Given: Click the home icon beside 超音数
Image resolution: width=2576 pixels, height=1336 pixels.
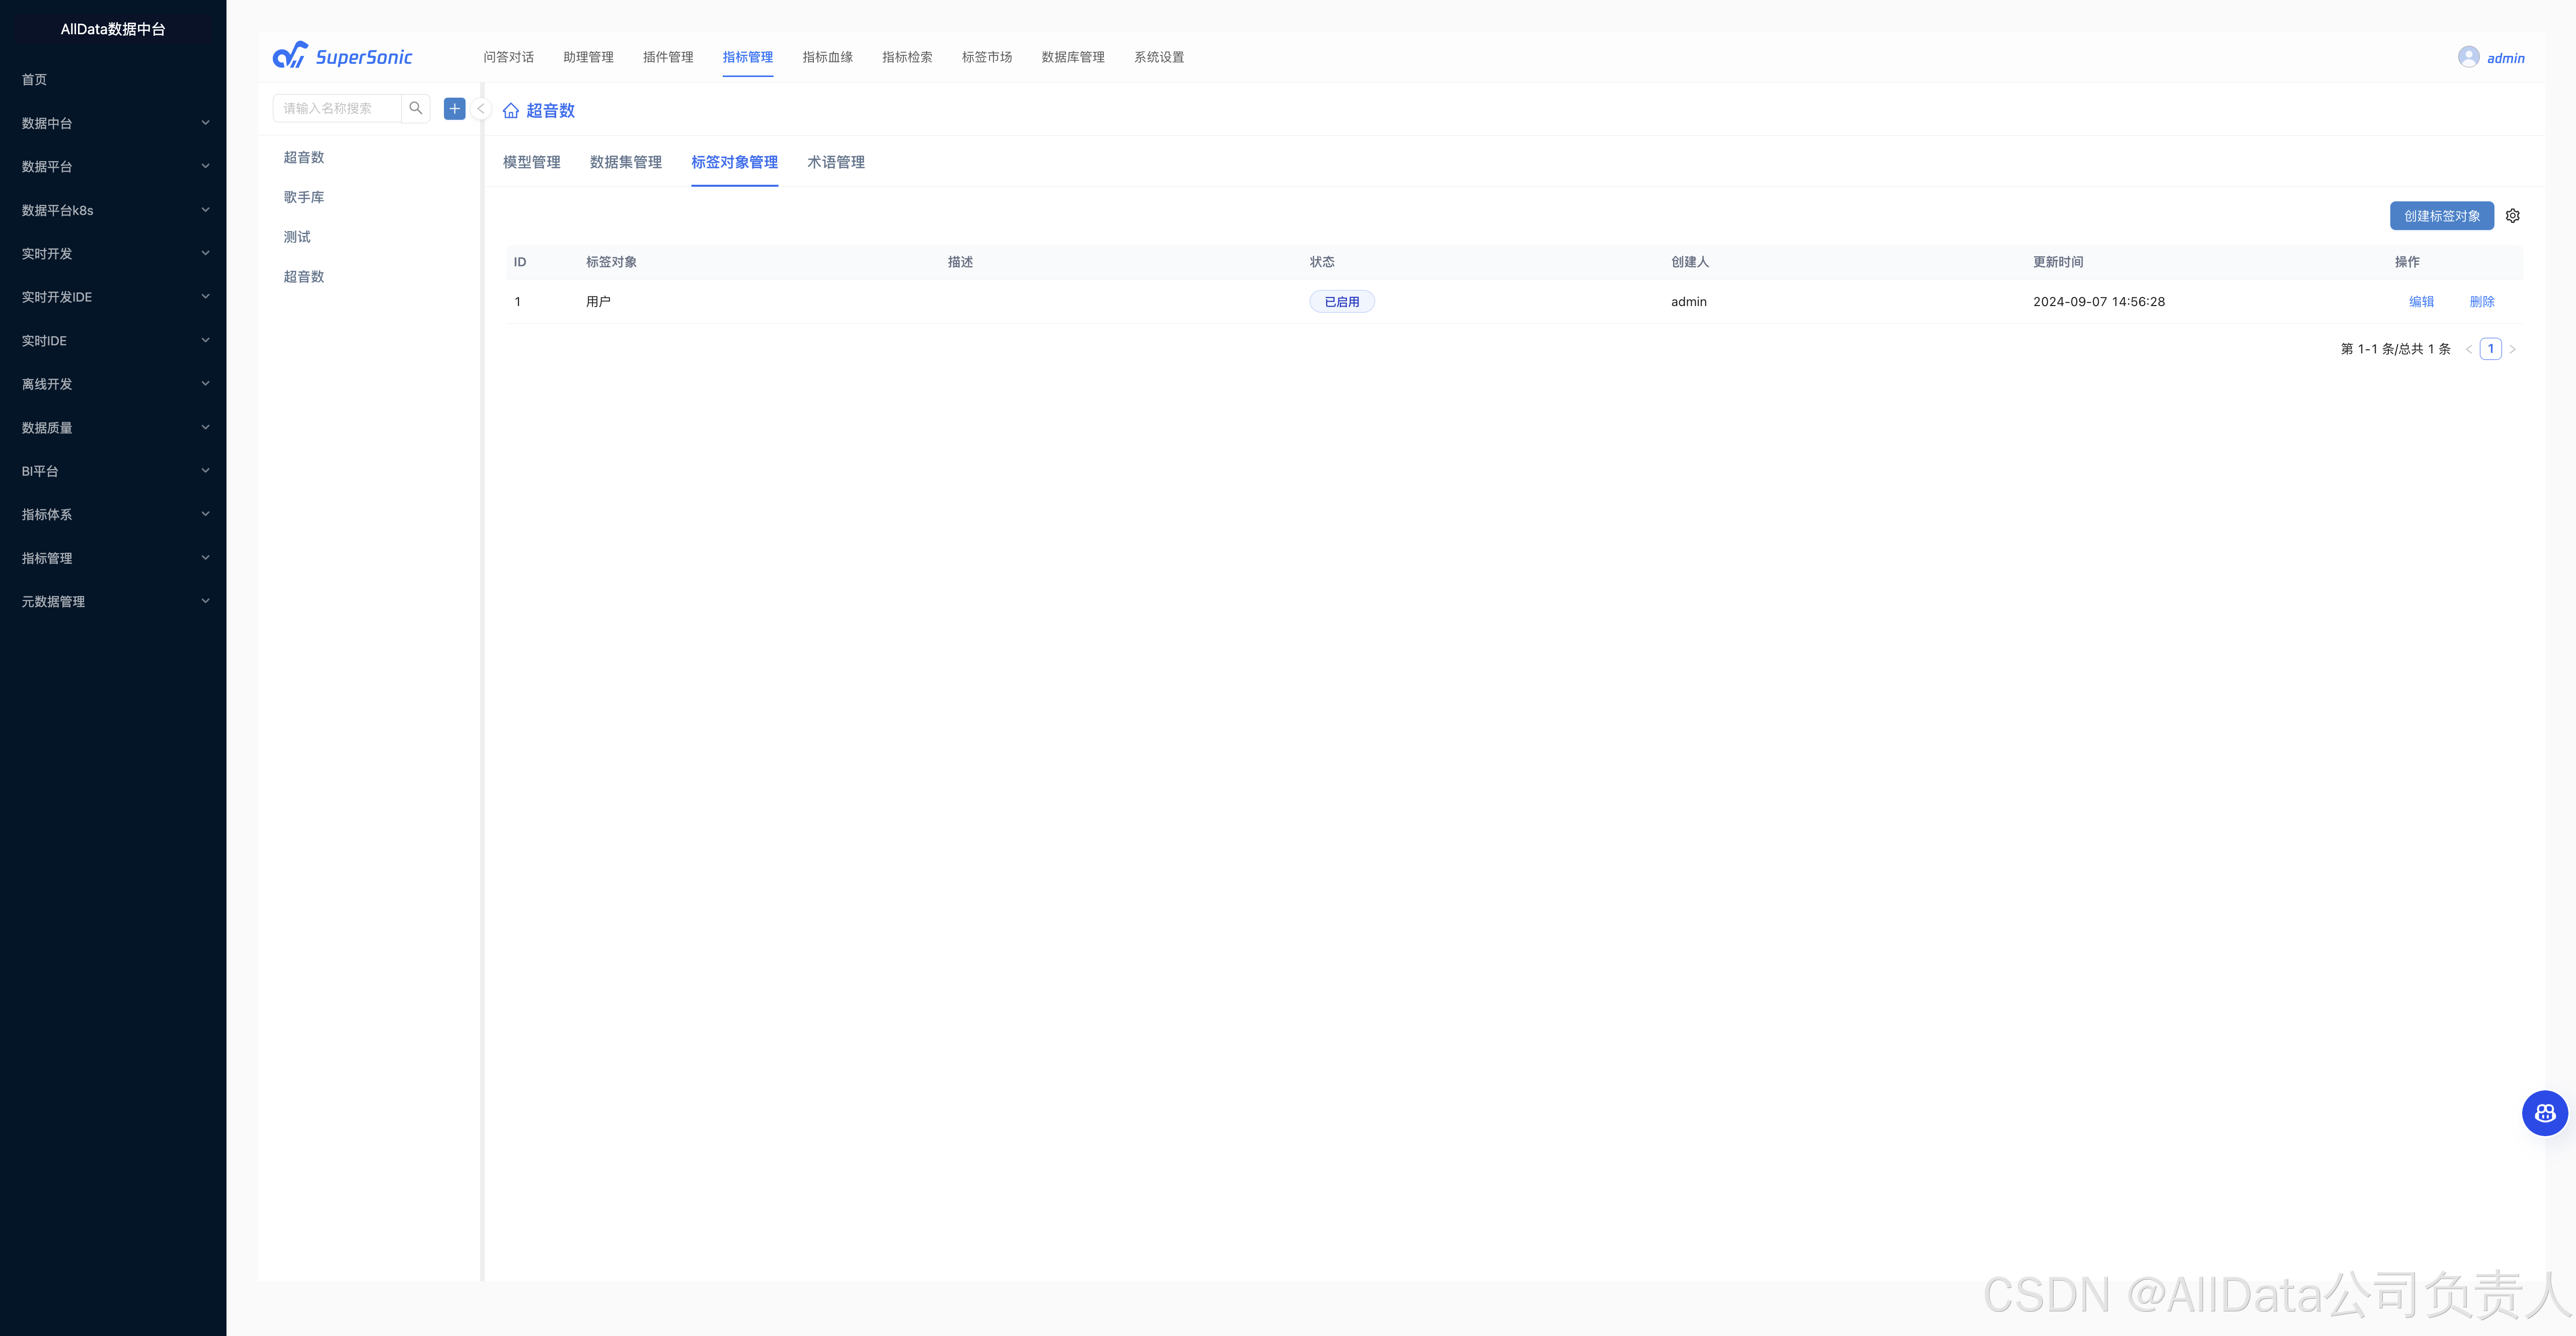Looking at the screenshot, I should (x=511, y=111).
